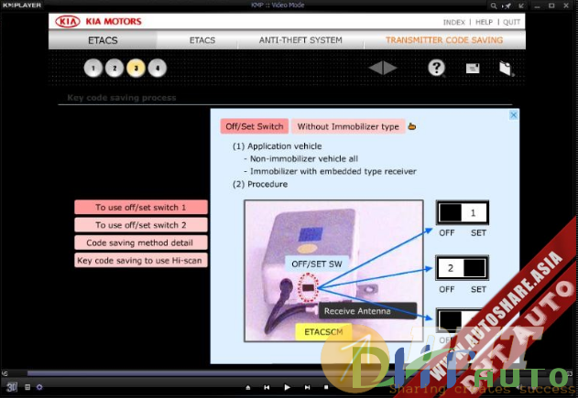Open 'Key code saving to use Hi-scan'
This screenshot has width=578, height=398.
141,261
